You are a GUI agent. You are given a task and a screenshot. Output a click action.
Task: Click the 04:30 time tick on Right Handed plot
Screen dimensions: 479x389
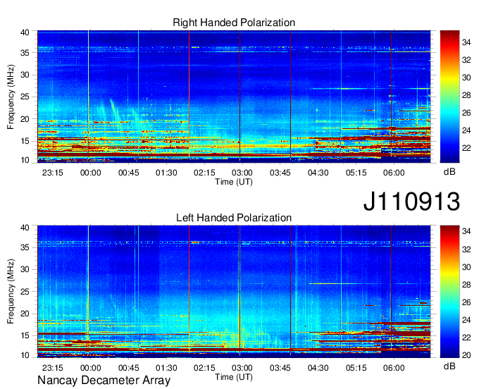pos(318,173)
